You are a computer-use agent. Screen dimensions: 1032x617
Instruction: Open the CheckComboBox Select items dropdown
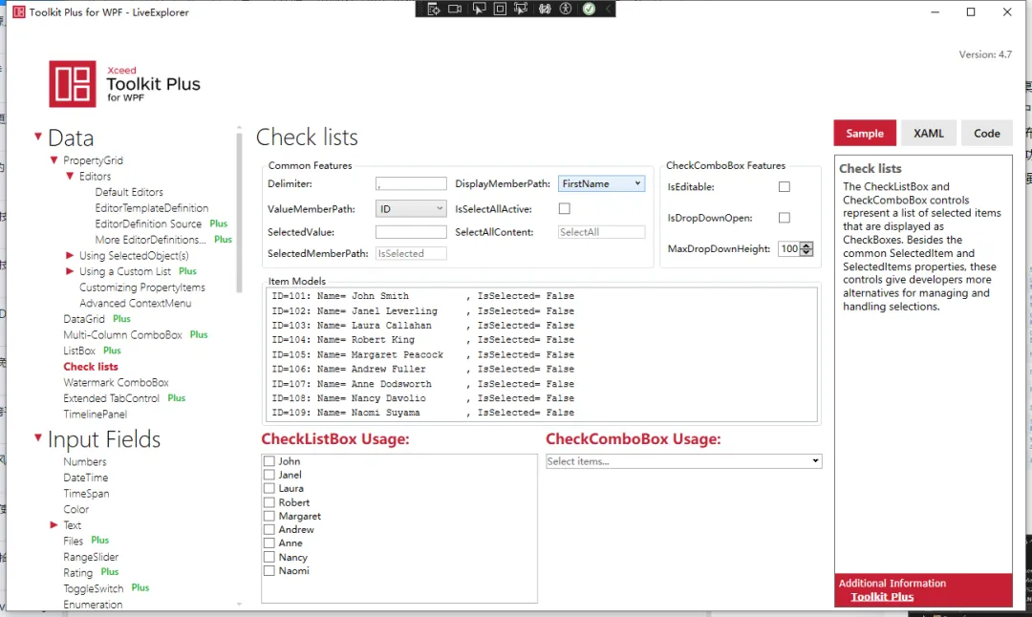click(x=683, y=460)
